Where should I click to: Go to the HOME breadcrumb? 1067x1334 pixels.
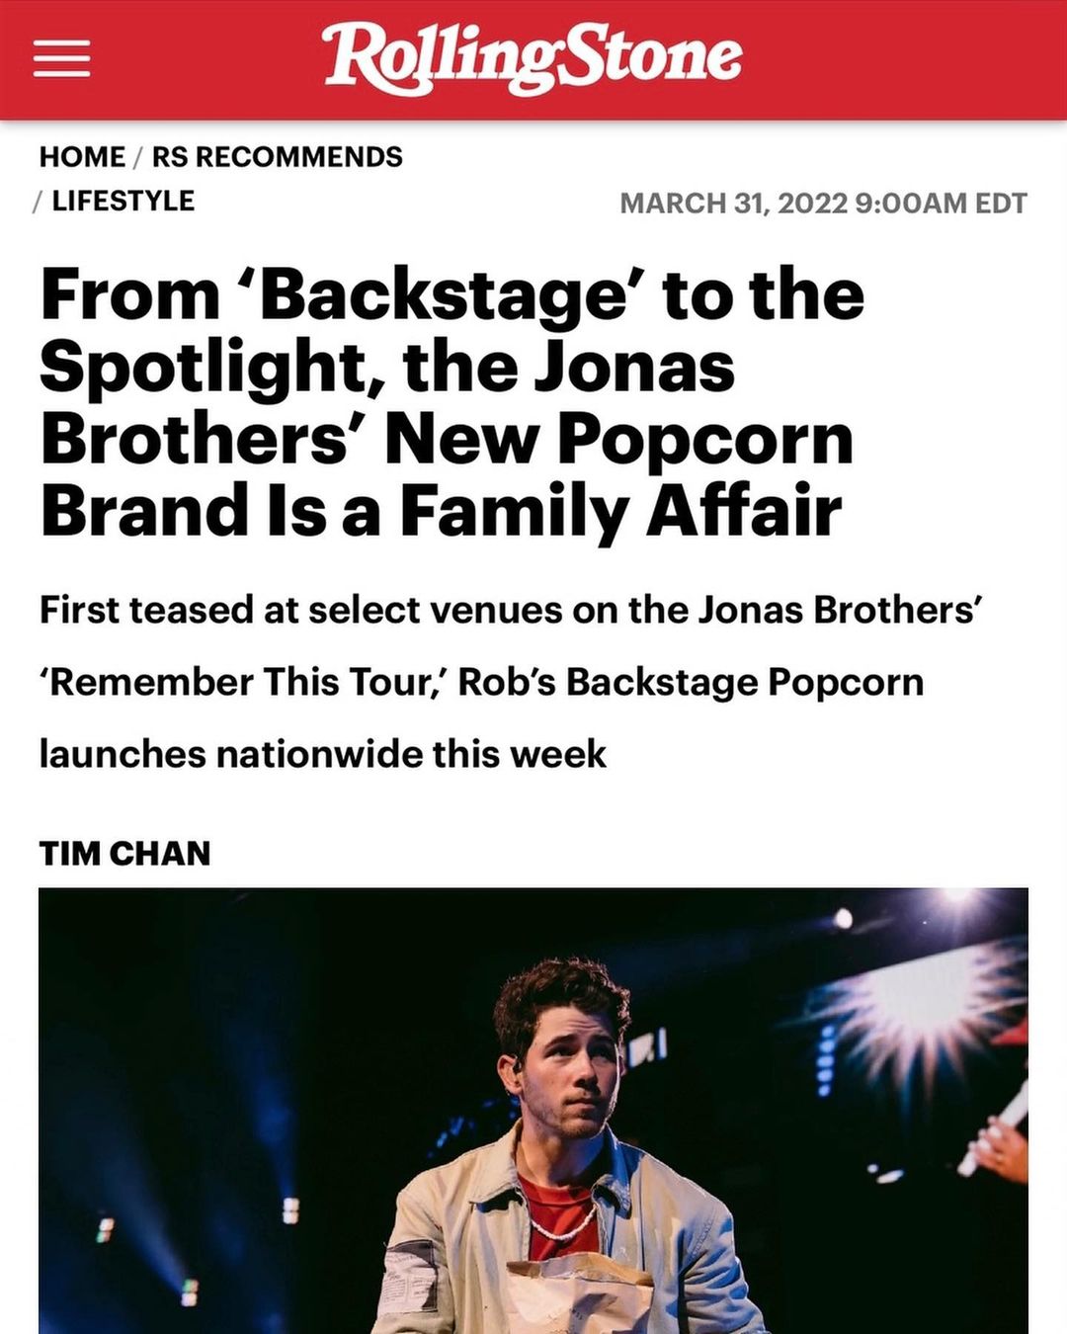pyautogui.click(x=82, y=157)
